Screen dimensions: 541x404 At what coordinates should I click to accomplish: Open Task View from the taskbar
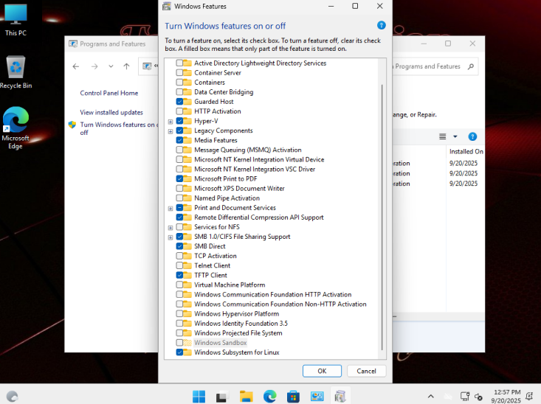pyautogui.click(x=222, y=397)
